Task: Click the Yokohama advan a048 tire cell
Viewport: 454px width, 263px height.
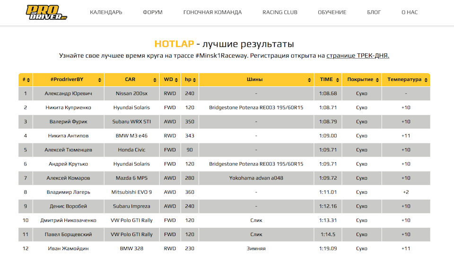Action: coord(256,178)
